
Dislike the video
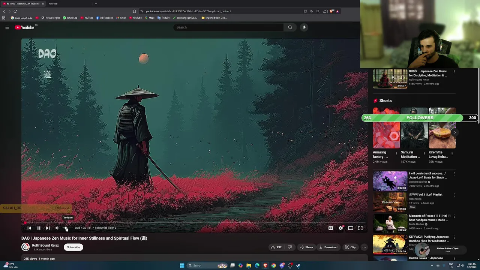coord(289,247)
